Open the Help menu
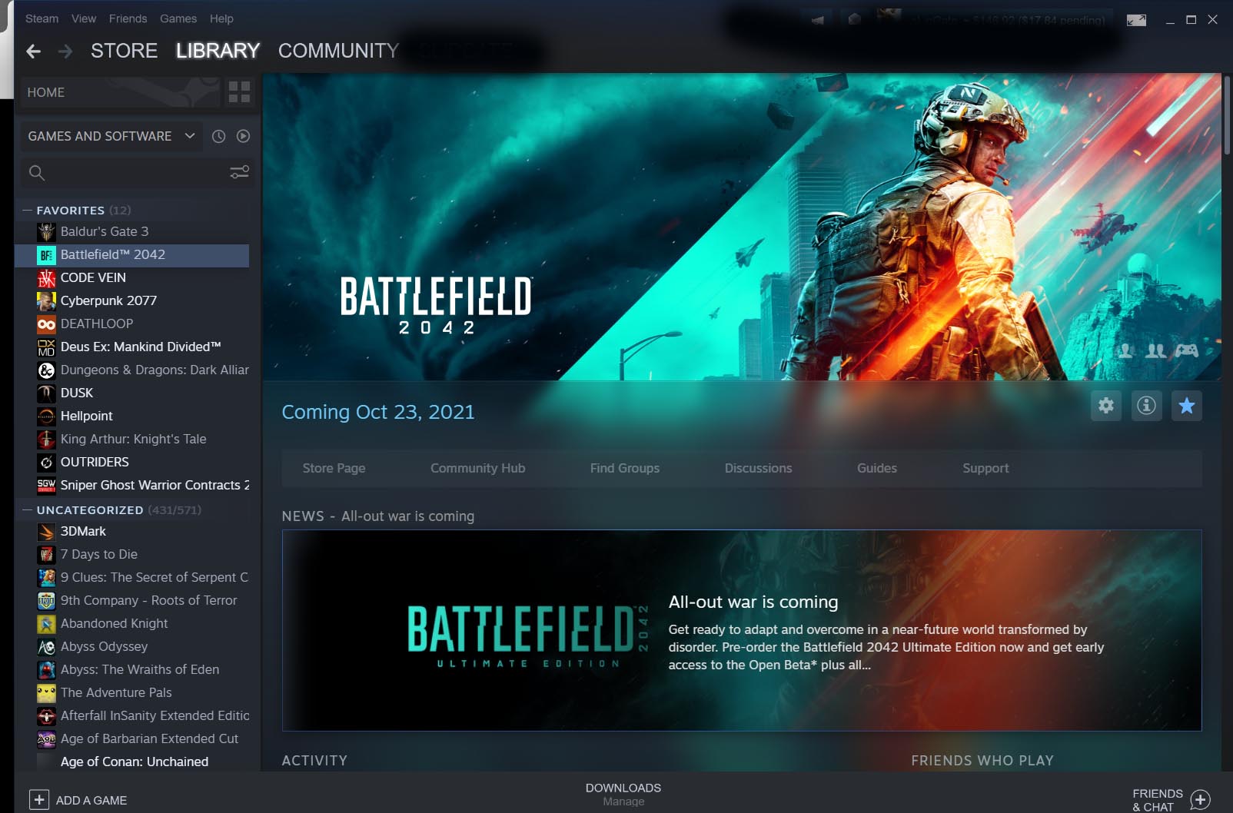This screenshot has height=813, width=1233. tap(221, 18)
